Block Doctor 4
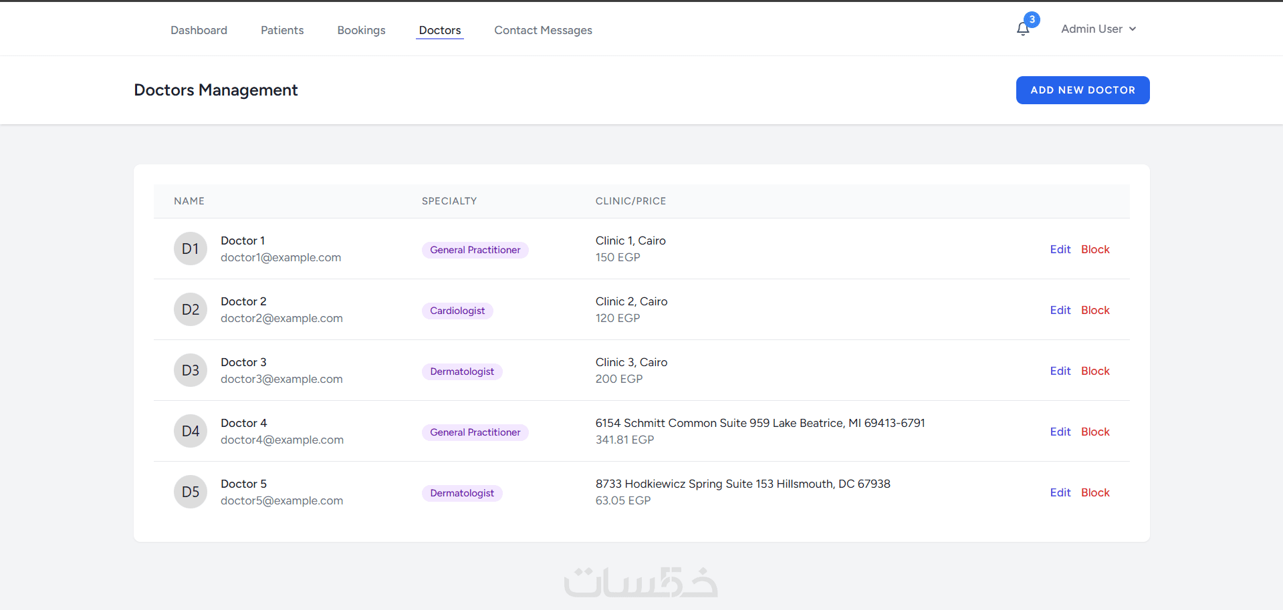Image resolution: width=1283 pixels, height=610 pixels. [x=1095, y=432]
